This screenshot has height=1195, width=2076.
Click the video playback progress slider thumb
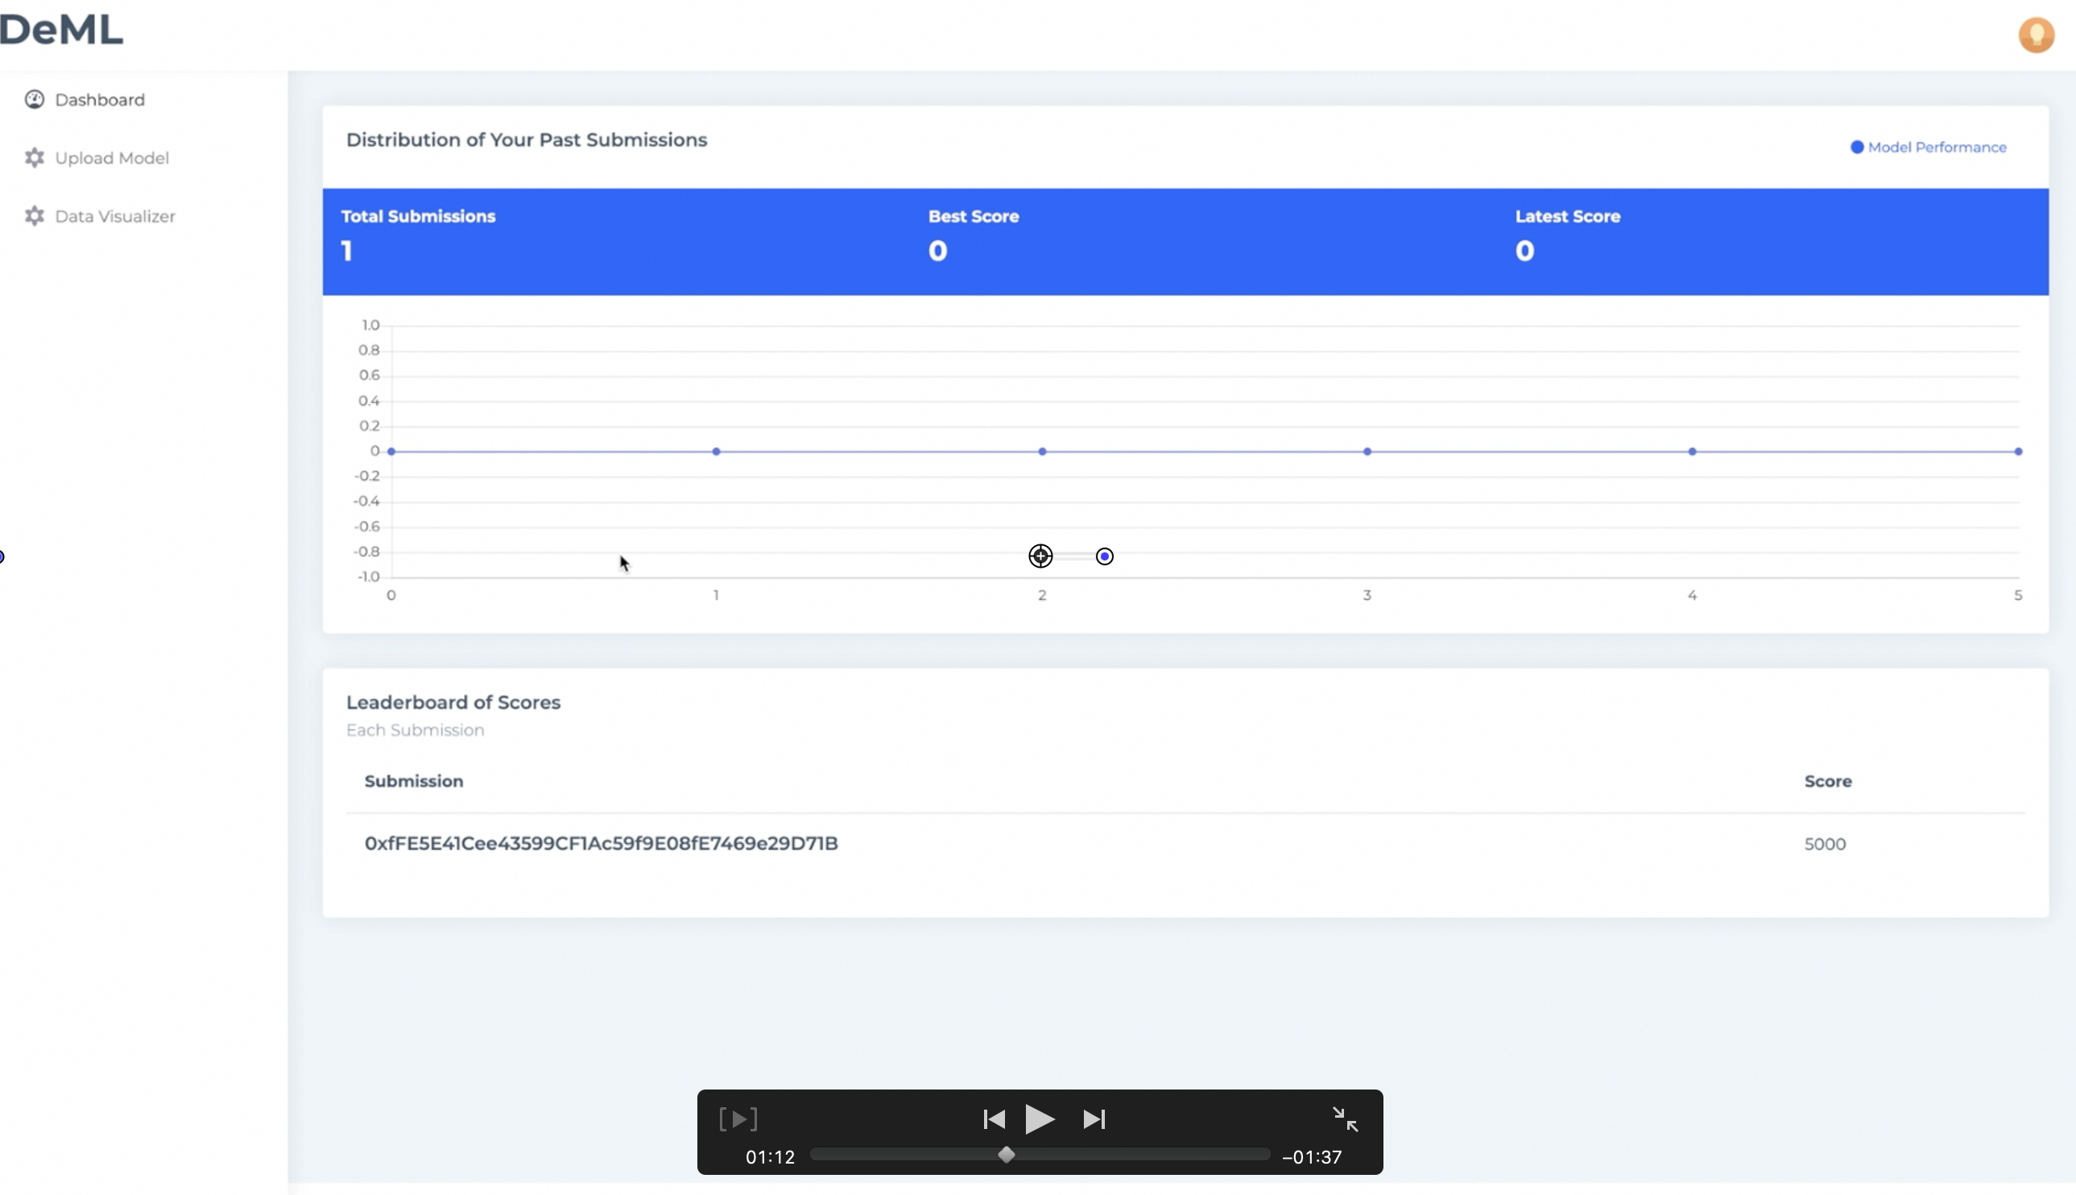click(1006, 1155)
